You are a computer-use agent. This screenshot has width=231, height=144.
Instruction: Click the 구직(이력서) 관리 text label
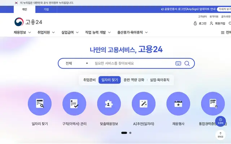pos(74,124)
